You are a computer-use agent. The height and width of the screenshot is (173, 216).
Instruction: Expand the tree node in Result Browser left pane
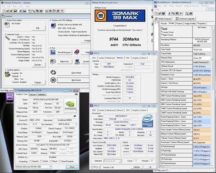coord(156,23)
